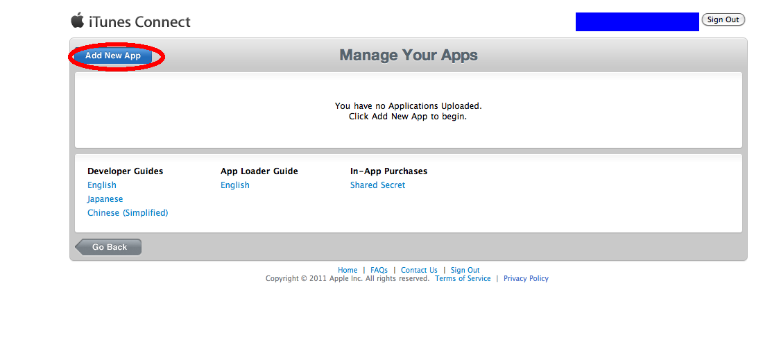
Task: Click the App Loader Guide heading
Action: click(x=259, y=171)
